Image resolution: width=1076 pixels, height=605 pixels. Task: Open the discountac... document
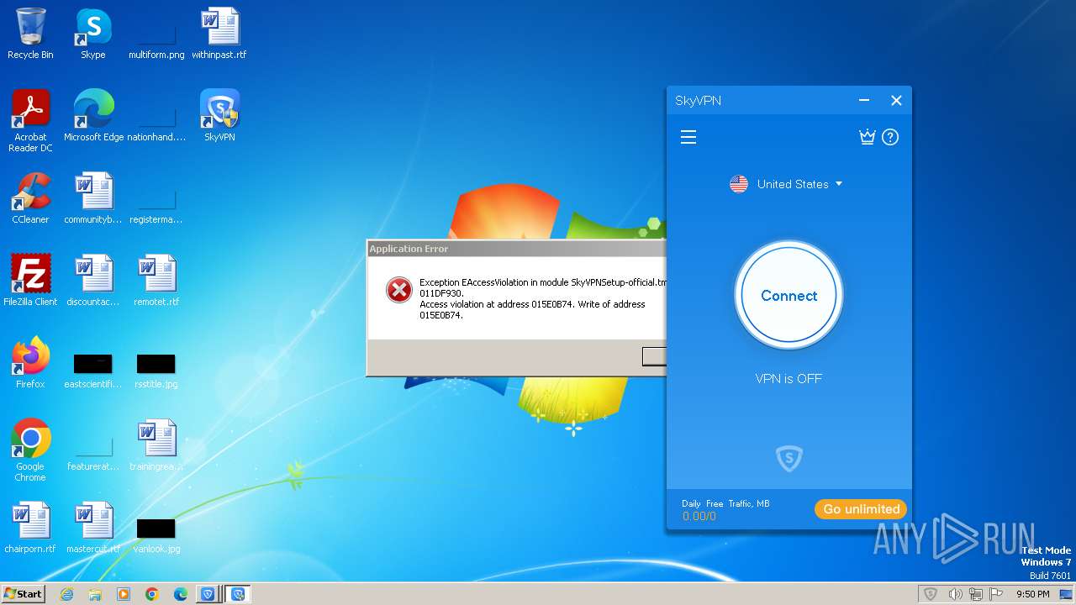tap(93, 281)
